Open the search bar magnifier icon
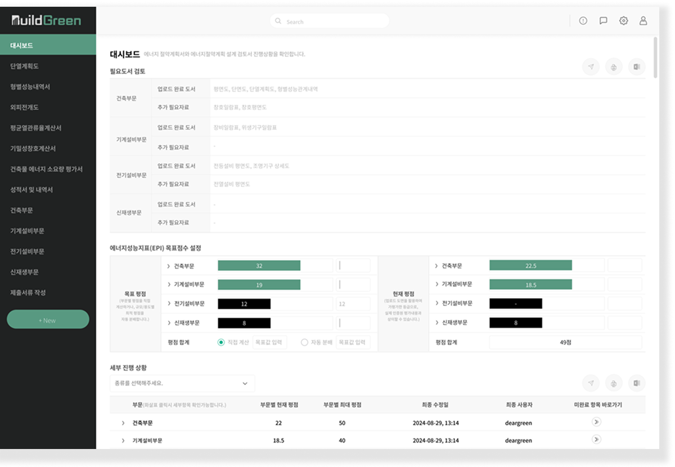Viewport: 675px width, 467px height. [277, 21]
